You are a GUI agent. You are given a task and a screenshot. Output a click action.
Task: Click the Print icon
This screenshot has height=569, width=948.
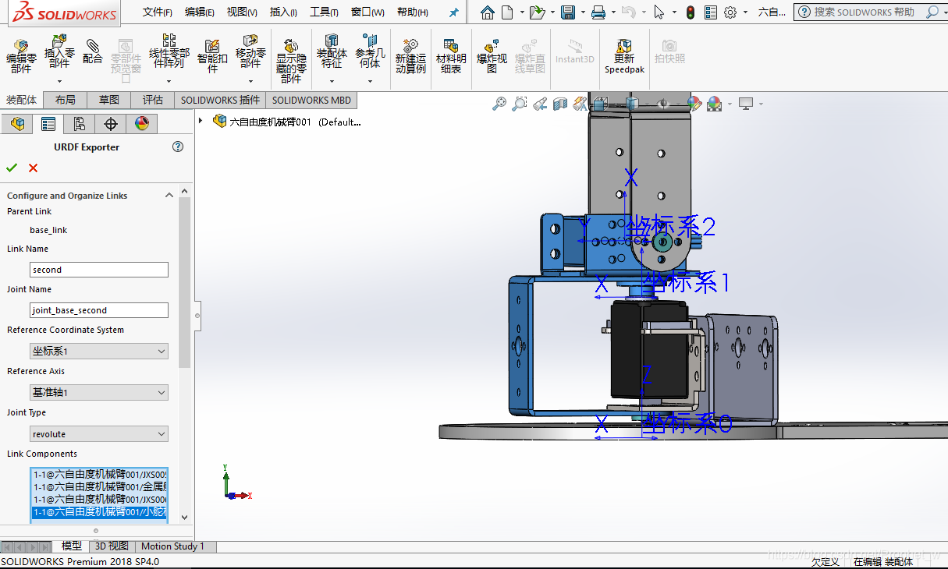(x=598, y=12)
